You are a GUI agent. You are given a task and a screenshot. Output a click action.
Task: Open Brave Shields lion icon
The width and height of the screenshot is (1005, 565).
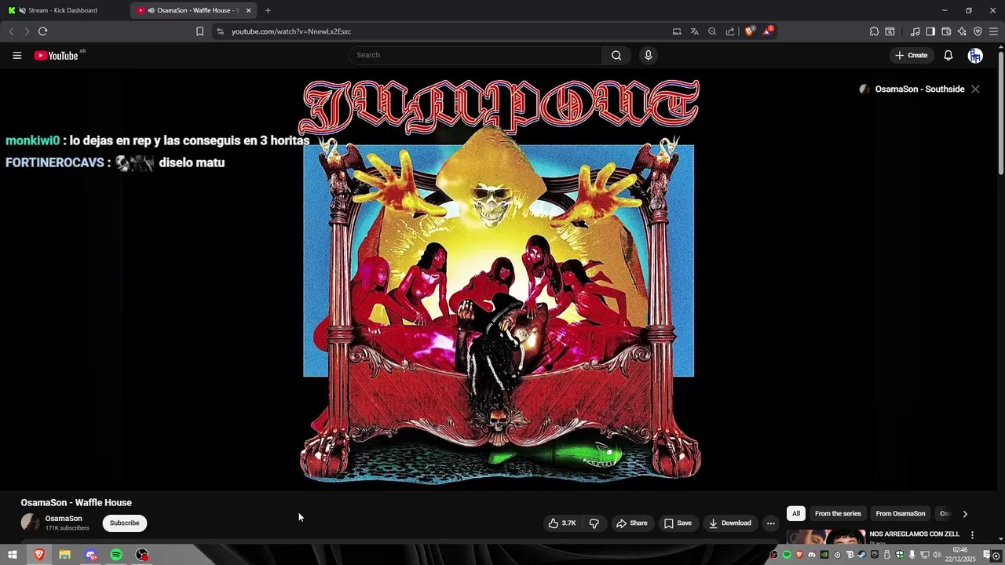pos(749,31)
